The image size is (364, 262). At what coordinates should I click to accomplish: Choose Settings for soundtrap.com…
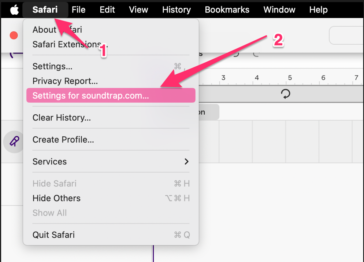[111, 96]
